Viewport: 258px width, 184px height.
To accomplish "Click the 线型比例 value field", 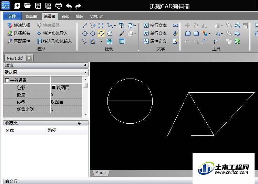I will click(x=66, y=109).
